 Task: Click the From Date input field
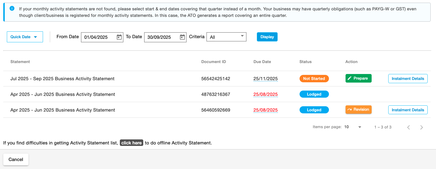98,37
